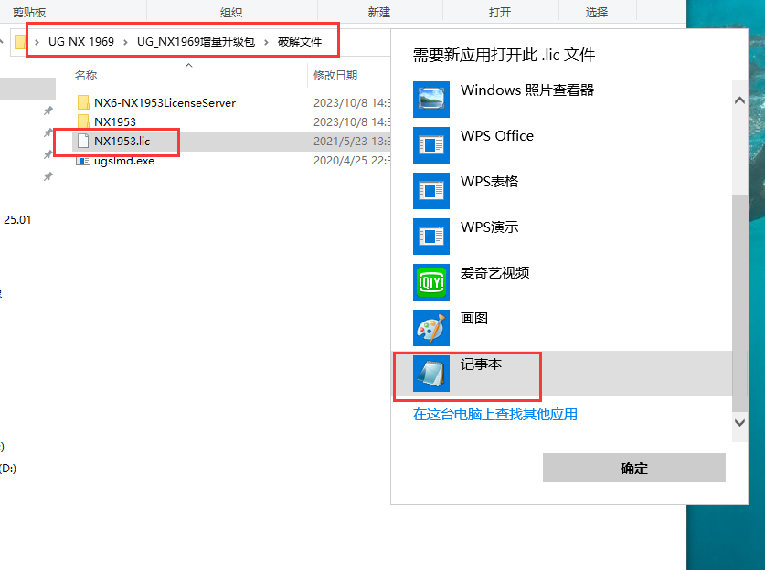Click the 打开 ribbon group label

pos(500,12)
